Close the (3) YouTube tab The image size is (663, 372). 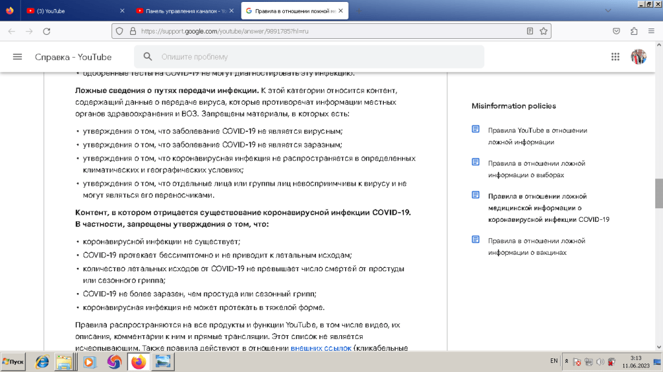pos(123,11)
